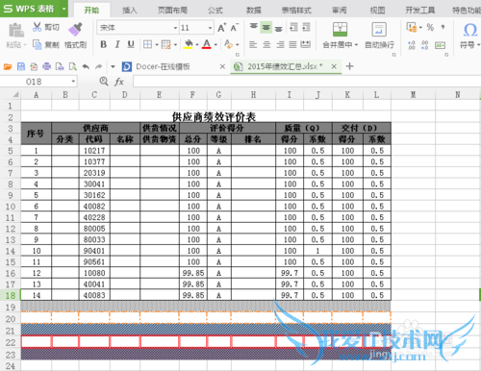Open the Data tab

click(254, 11)
